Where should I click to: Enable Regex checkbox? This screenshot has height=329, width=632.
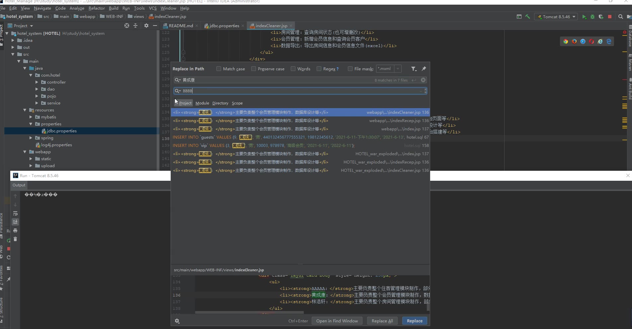tap(319, 69)
